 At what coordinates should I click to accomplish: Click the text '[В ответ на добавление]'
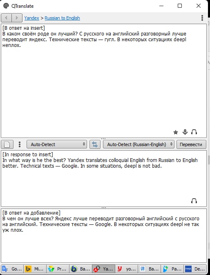(31, 213)
